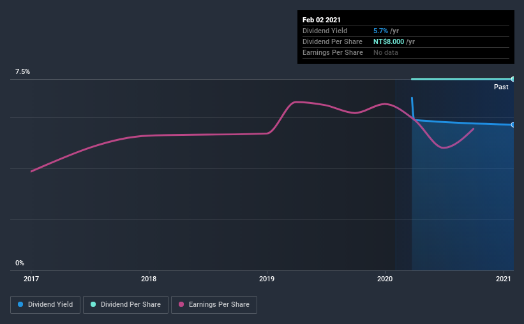
Task: Click the teal Dividend Per Share line endpoint marker
Action: click(513, 79)
